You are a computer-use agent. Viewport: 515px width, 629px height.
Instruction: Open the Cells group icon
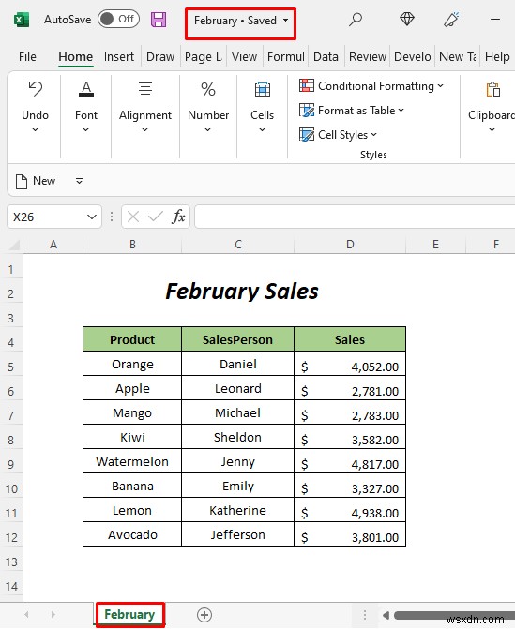pyautogui.click(x=262, y=89)
